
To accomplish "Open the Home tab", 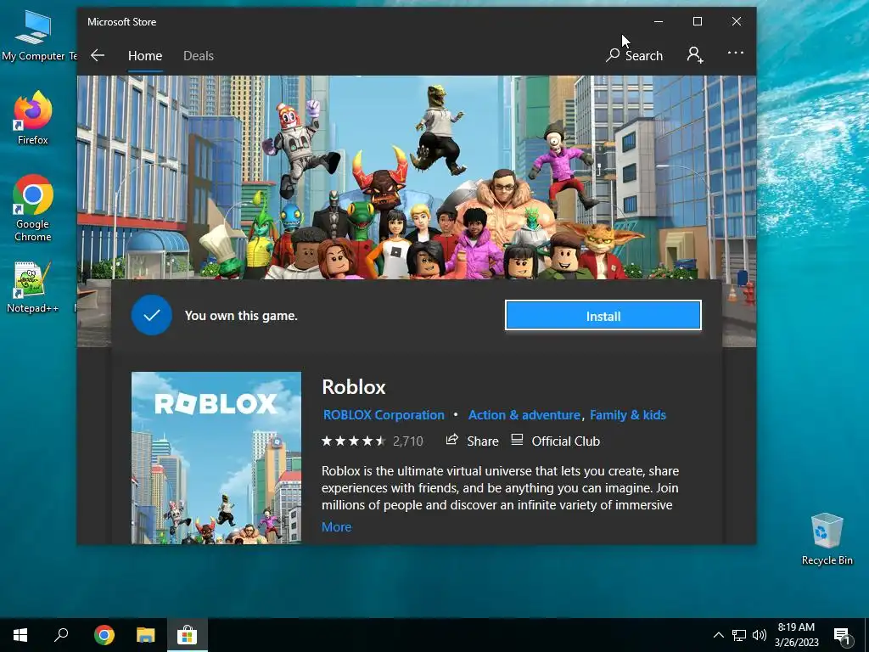I will (145, 55).
